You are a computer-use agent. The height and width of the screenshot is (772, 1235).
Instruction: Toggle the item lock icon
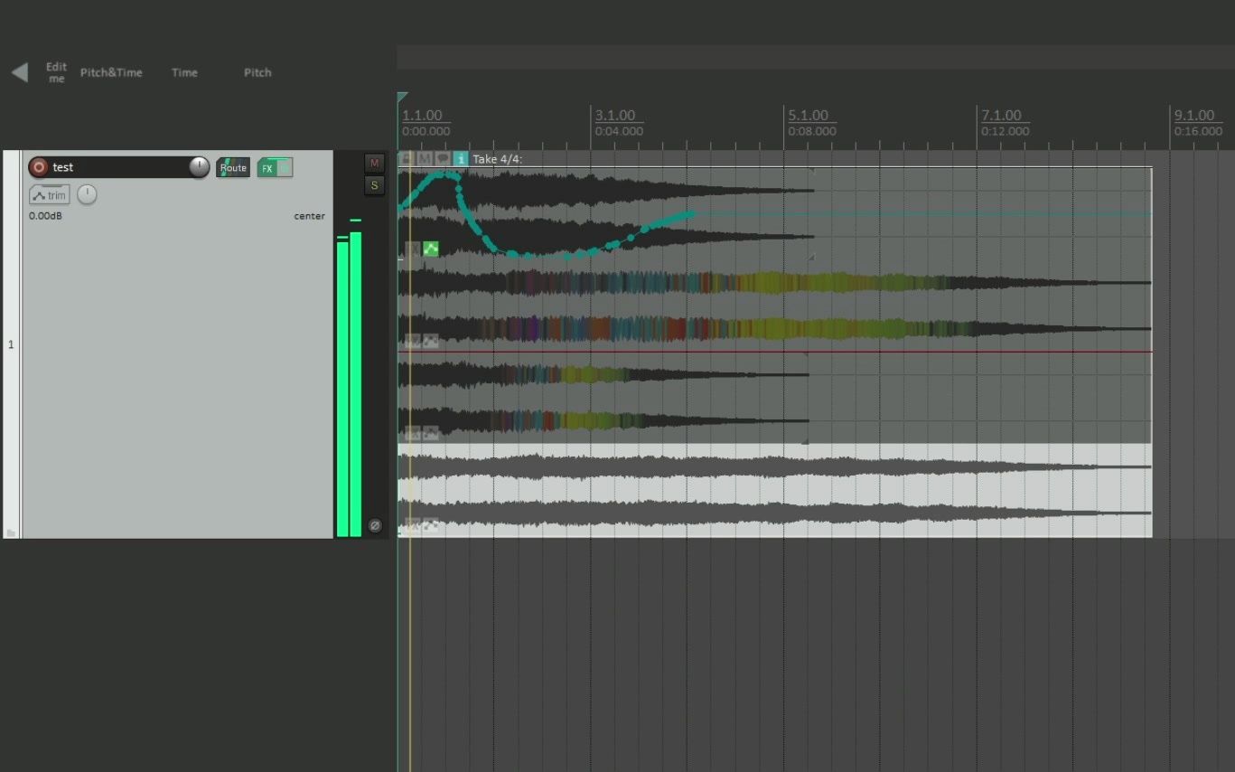click(x=407, y=158)
